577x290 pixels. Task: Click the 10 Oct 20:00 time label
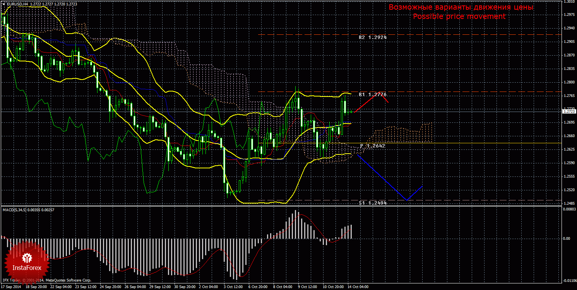[x=334, y=287]
